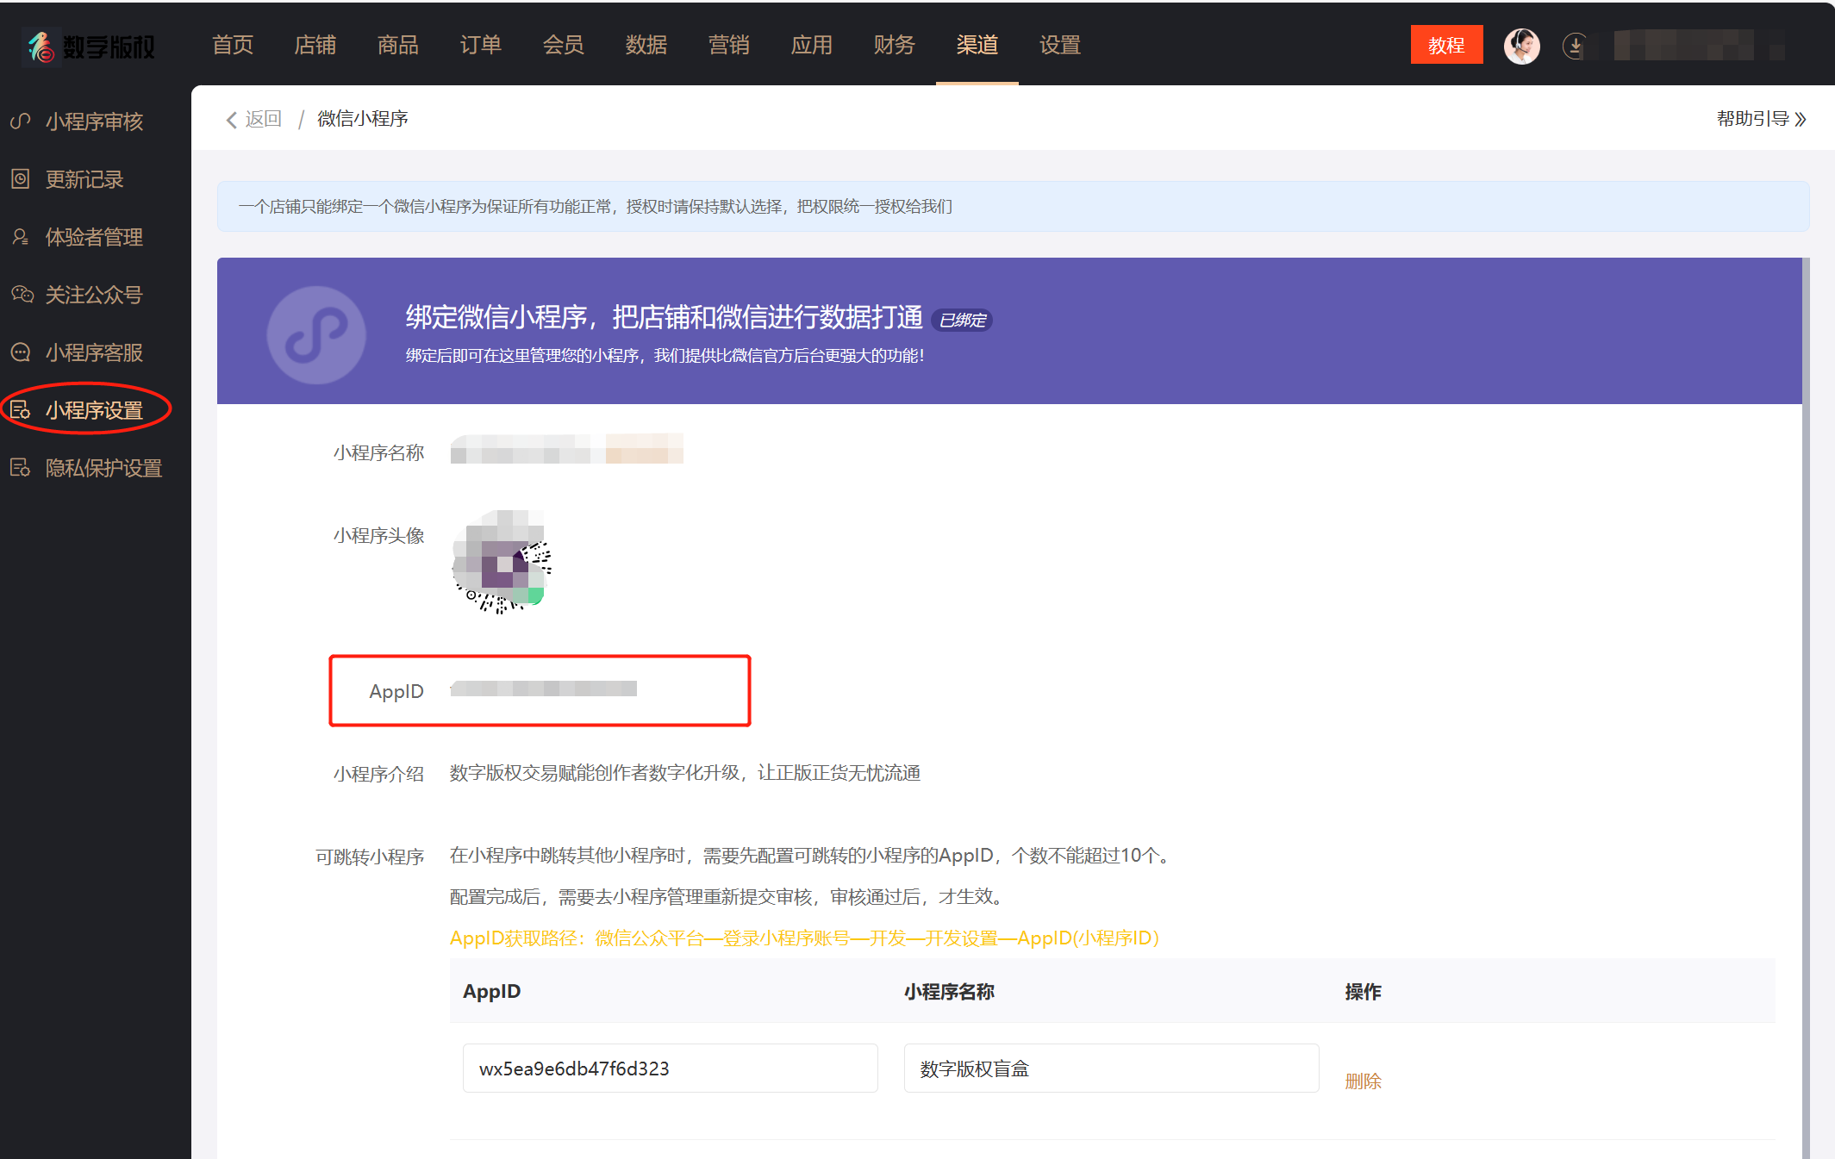The image size is (1835, 1159).
Task: Click the red 教程 button
Action: tap(1446, 45)
